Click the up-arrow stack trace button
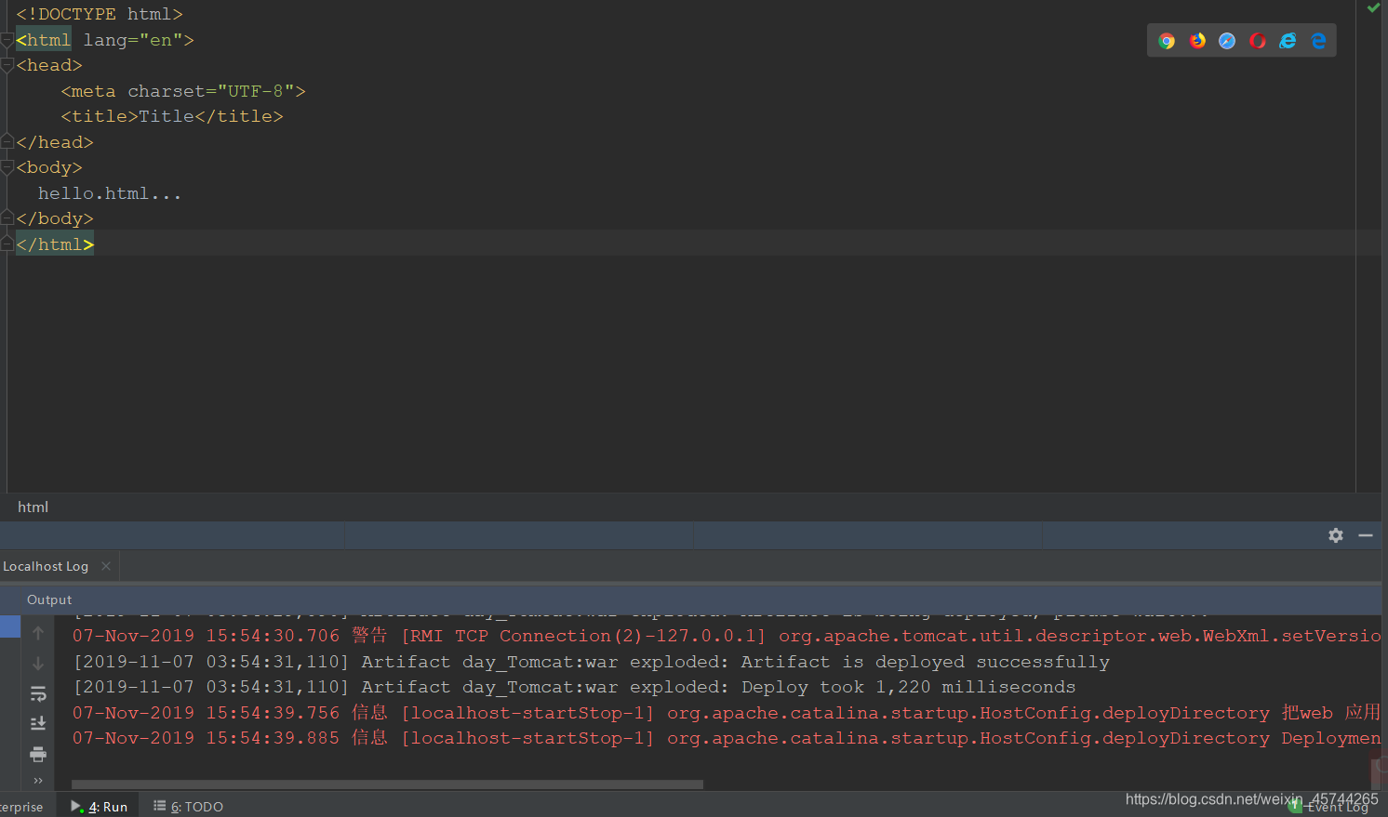Image resolution: width=1388 pixels, height=817 pixels. click(x=38, y=633)
